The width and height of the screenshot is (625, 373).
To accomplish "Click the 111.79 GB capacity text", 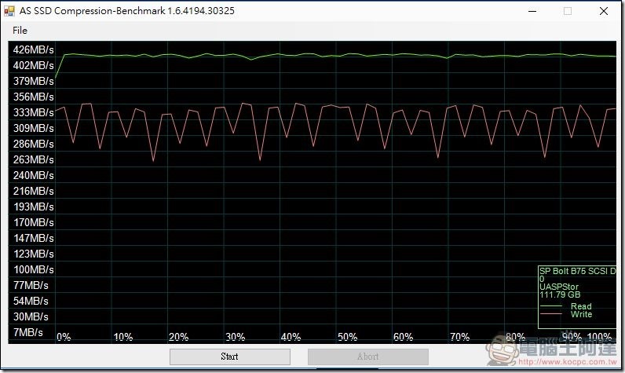I will point(560,295).
